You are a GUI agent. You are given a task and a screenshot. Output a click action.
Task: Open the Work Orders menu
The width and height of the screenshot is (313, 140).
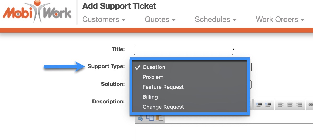point(280,19)
